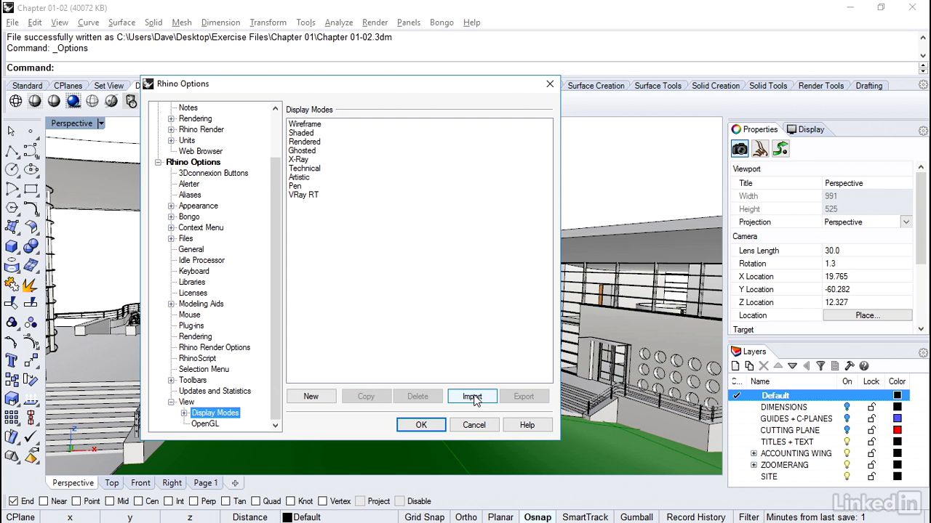Expand the Appearance node in options tree

172,206
